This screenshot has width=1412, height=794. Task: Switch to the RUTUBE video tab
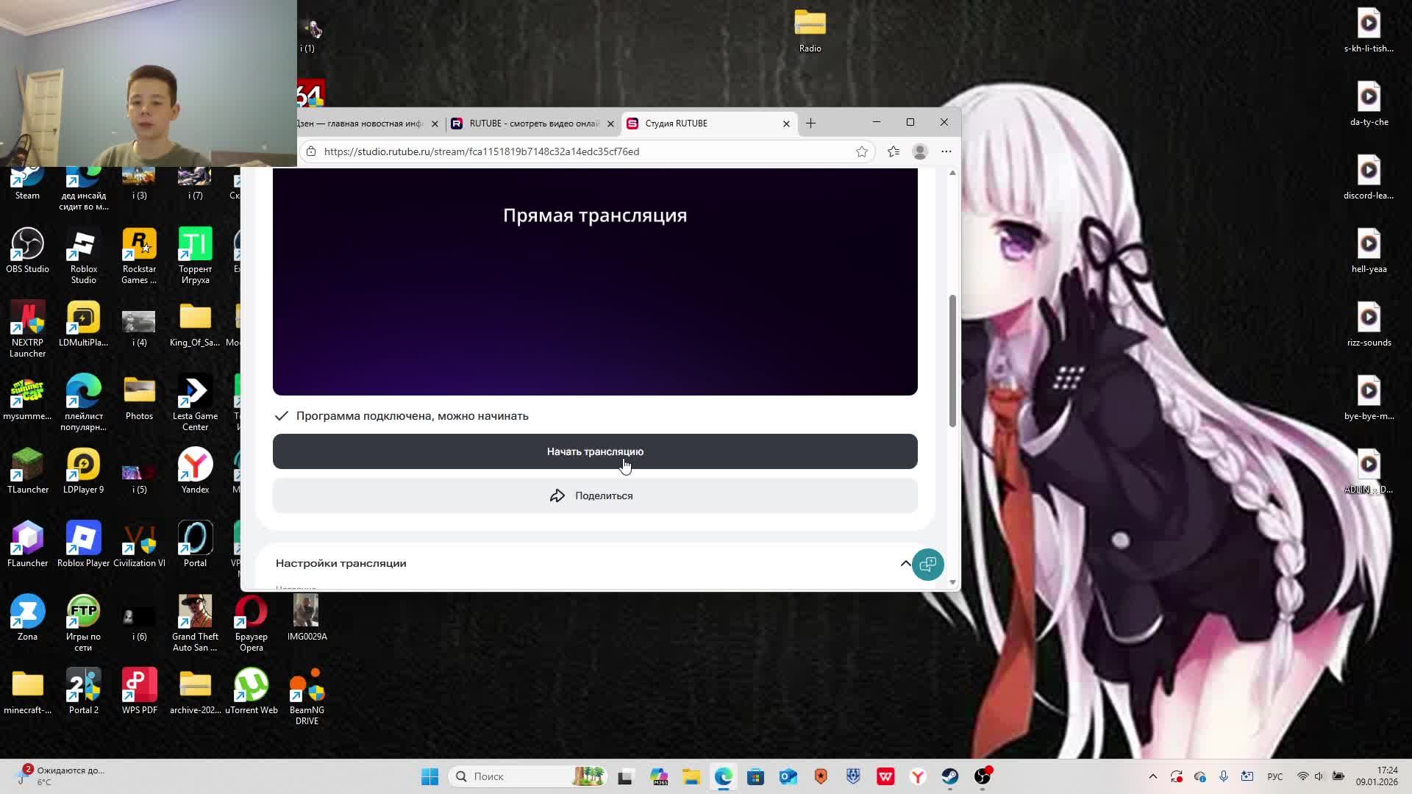(526, 124)
